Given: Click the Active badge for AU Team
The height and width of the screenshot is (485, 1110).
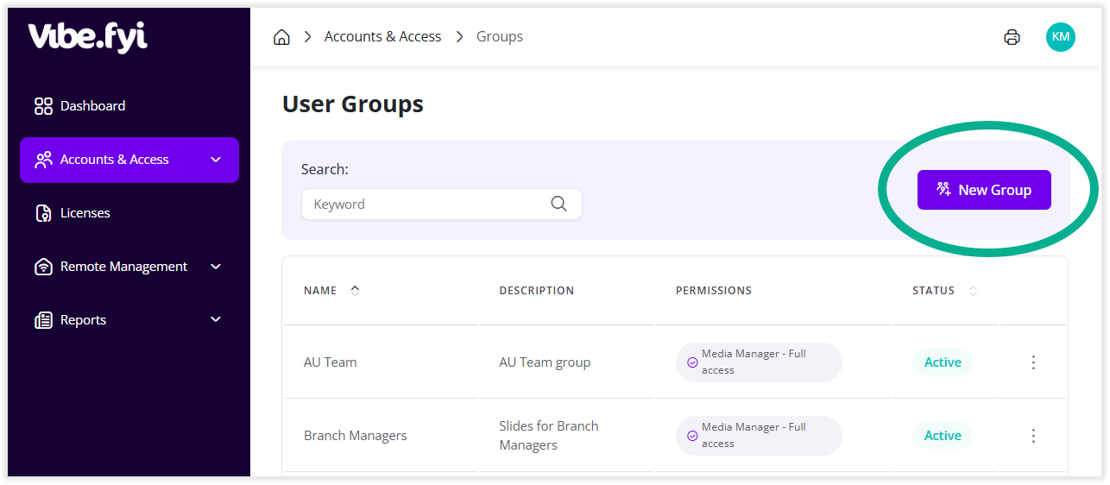Looking at the screenshot, I should click(x=943, y=362).
